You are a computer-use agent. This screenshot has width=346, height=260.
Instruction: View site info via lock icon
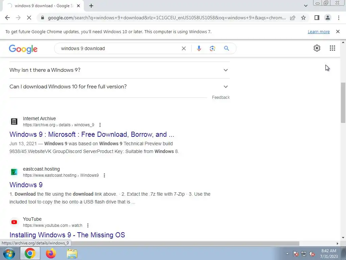43,18
